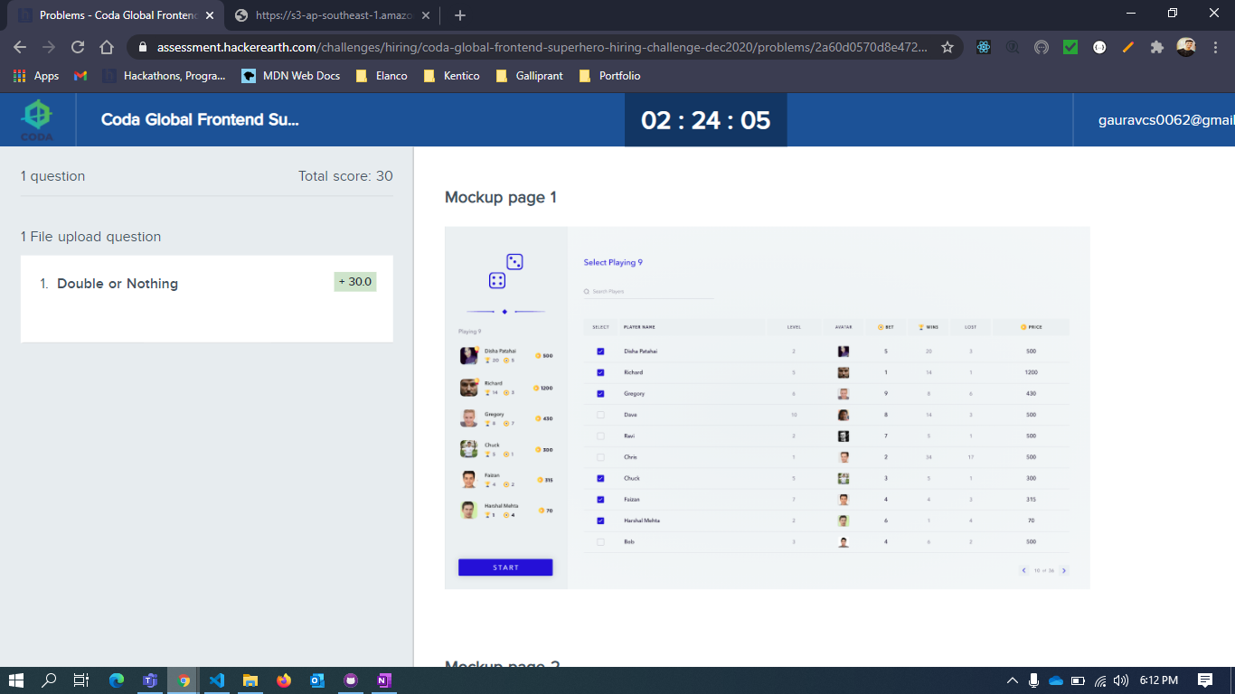Screen dimensions: 1235x694
Task: Bookmark this page with the star icon
Action: coord(947,47)
